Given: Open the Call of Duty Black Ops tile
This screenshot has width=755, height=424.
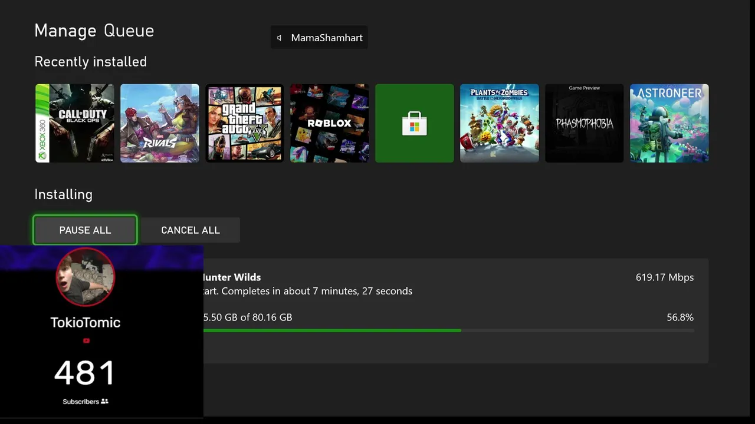Looking at the screenshot, I should (75, 123).
